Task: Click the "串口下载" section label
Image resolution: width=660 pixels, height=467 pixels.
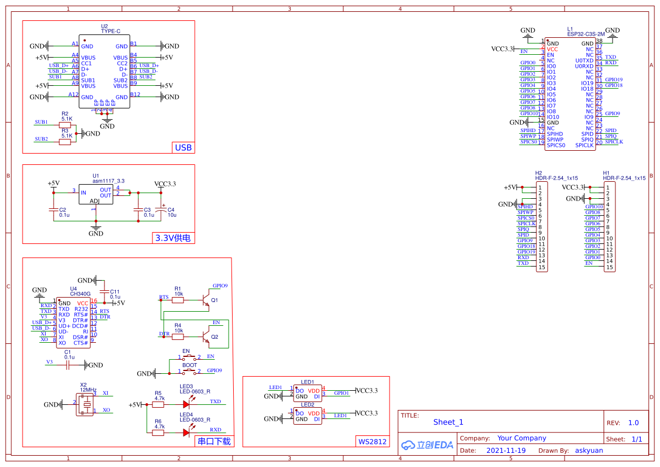Action: pyautogui.click(x=214, y=442)
